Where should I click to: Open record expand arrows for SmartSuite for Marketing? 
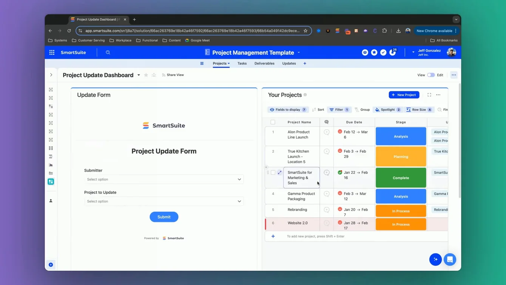(x=280, y=172)
